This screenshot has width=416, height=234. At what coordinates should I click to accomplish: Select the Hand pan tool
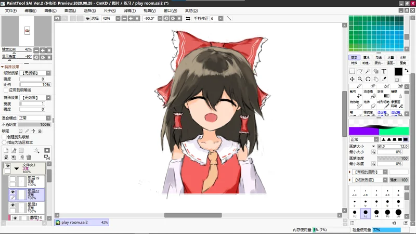(376, 79)
